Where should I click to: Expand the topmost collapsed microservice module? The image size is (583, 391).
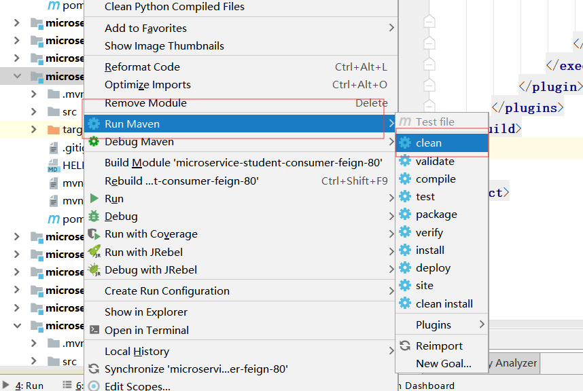[17, 22]
